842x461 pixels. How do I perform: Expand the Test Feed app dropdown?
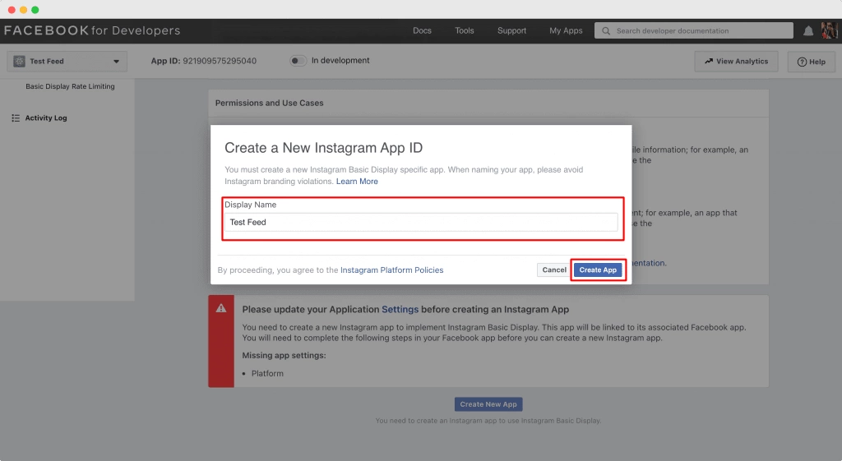(67, 61)
